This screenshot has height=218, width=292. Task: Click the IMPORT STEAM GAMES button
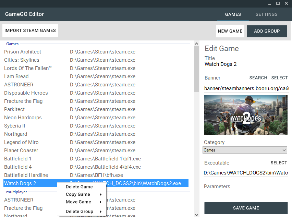(30, 31)
